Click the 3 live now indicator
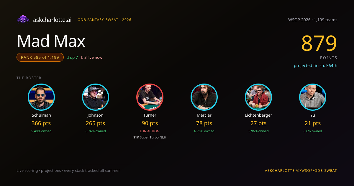The height and width of the screenshot is (186, 354). click(92, 57)
